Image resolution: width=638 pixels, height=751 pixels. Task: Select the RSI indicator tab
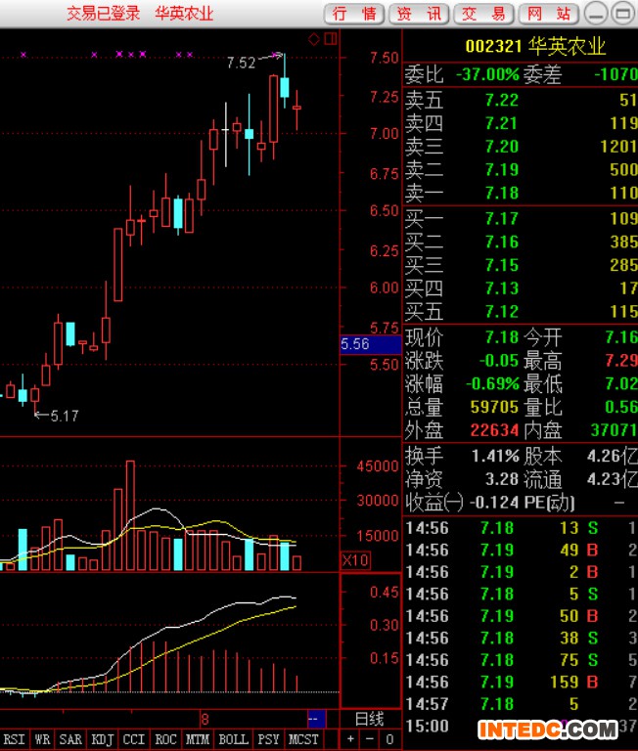15,739
